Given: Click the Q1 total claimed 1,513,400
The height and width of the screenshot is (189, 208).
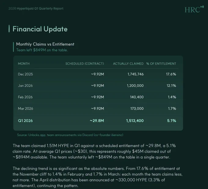Looking at the screenshot, I should pyautogui.click(x=135, y=121).
